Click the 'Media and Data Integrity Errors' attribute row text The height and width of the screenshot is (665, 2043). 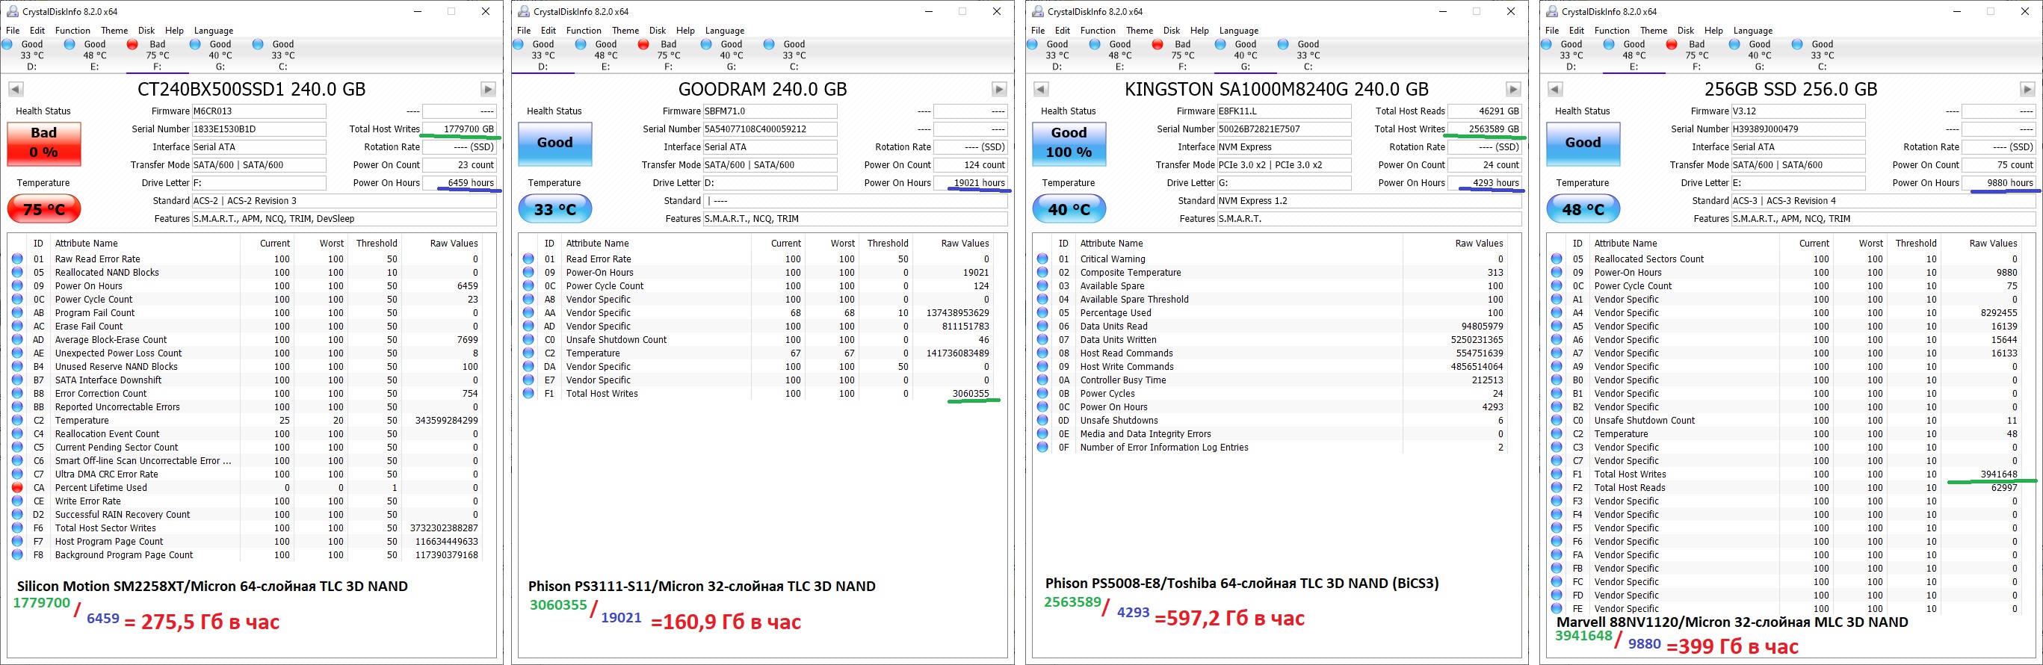pyautogui.click(x=1146, y=433)
